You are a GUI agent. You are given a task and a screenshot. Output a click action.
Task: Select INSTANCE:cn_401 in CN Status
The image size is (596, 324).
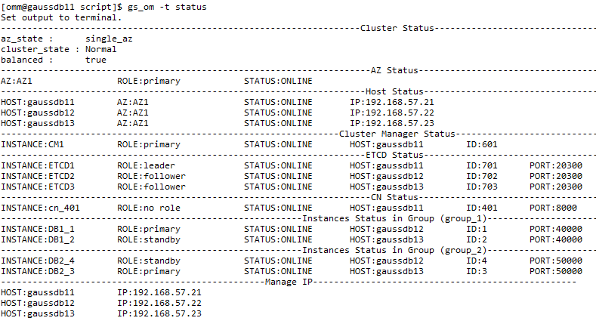click(40, 208)
